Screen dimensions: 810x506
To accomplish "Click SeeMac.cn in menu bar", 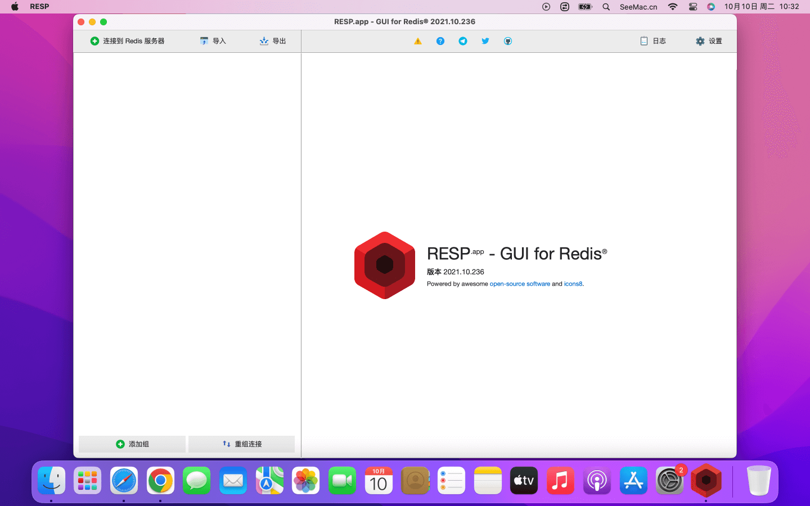I will pyautogui.click(x=638, y=7).
